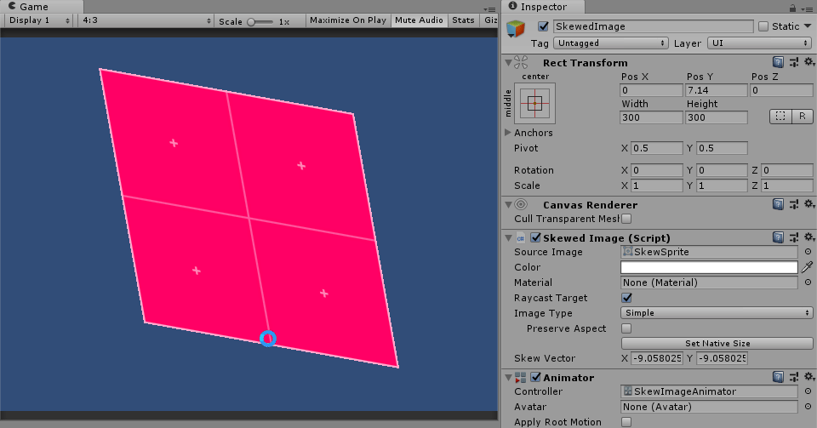Click the anchor presets center-middle box
This screenshot has height=428, width=817.
[534, 103]
